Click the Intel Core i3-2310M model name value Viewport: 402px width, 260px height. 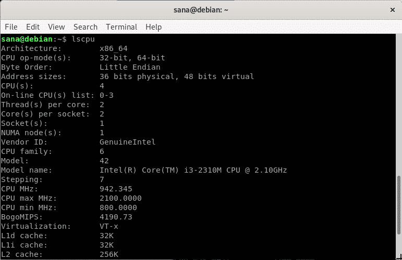[x=193, y=170]
